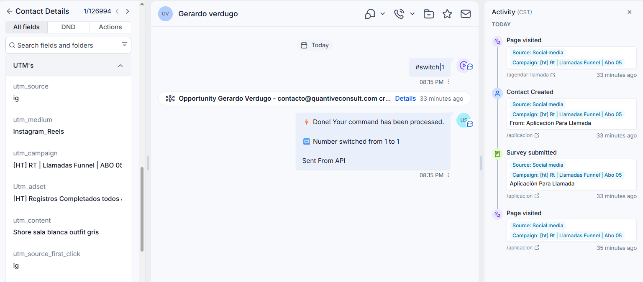Viewport: 643px width, 282px height.
Task: Click the phone call icon
Action: pyautogui.click(x=399, y=14)
